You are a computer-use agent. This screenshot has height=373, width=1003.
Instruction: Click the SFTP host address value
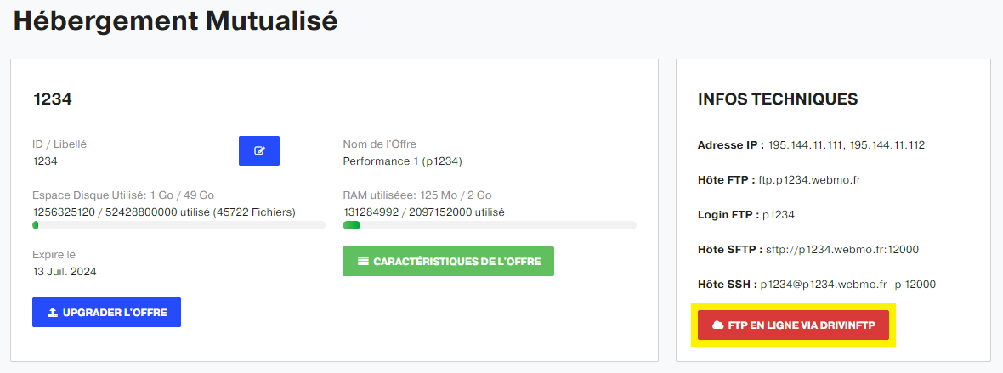pyautogui.click(x=842, y=250)
